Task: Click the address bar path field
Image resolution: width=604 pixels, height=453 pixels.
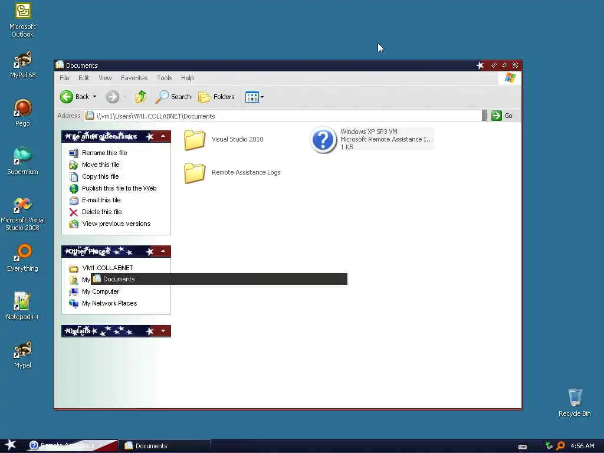Action: tap(283, 116)
